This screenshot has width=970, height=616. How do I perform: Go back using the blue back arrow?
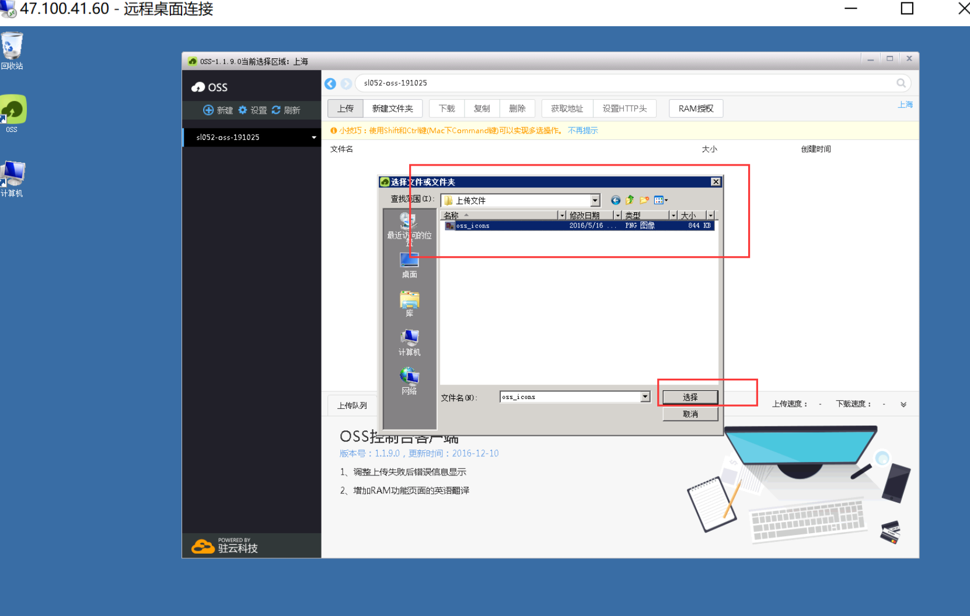coord(330,84)
